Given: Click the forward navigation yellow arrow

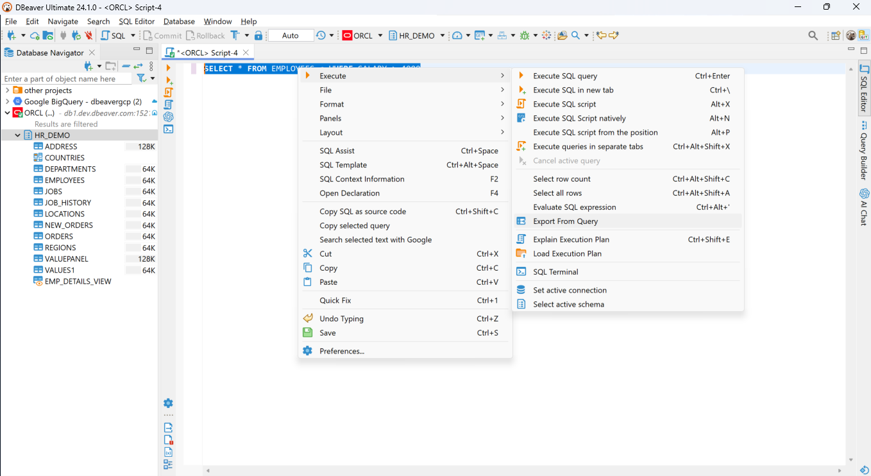Looking at the screenshot, I should 613,35.
